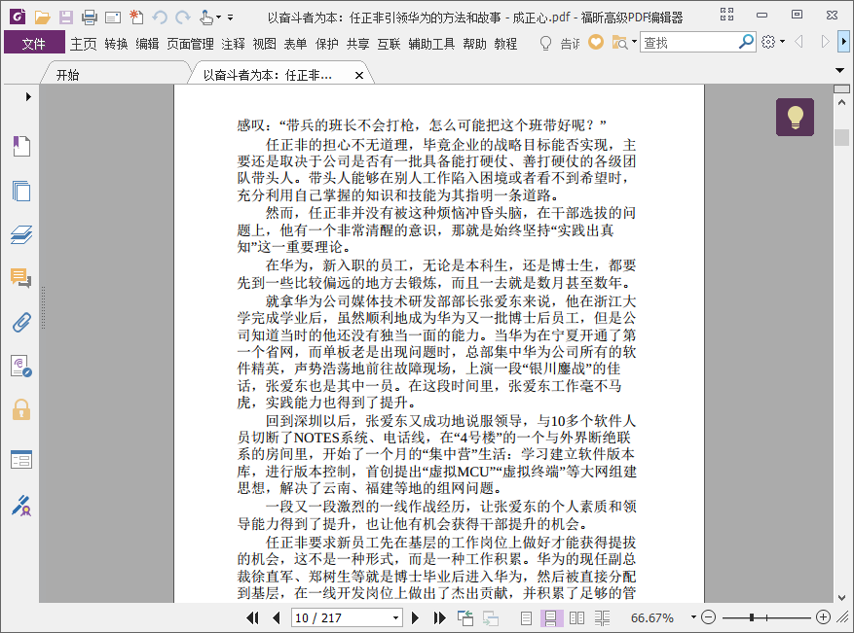Click the zoom slider handle
854x633 pixels.
click(751, 617)
